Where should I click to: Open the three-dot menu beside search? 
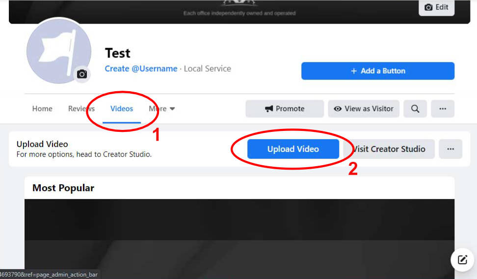click(x=443, y=109)
